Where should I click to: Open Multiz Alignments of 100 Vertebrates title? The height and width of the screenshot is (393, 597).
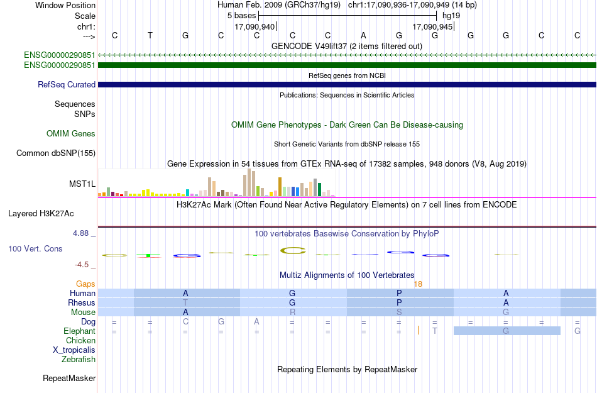(347, 275)
